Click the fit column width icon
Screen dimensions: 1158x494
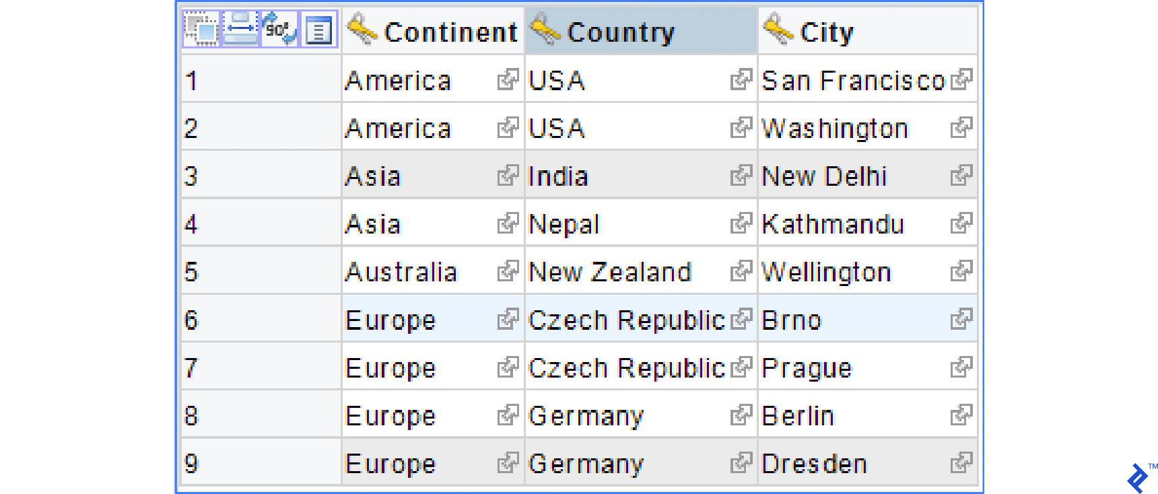tap(240, 30)
